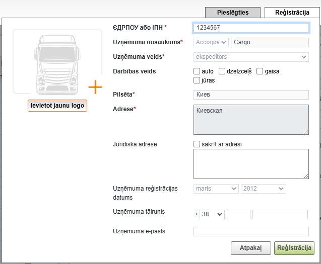Expand the phone country code 38 dropdown
This screenshot has width=321, height=264.
[x=212, y=214]
